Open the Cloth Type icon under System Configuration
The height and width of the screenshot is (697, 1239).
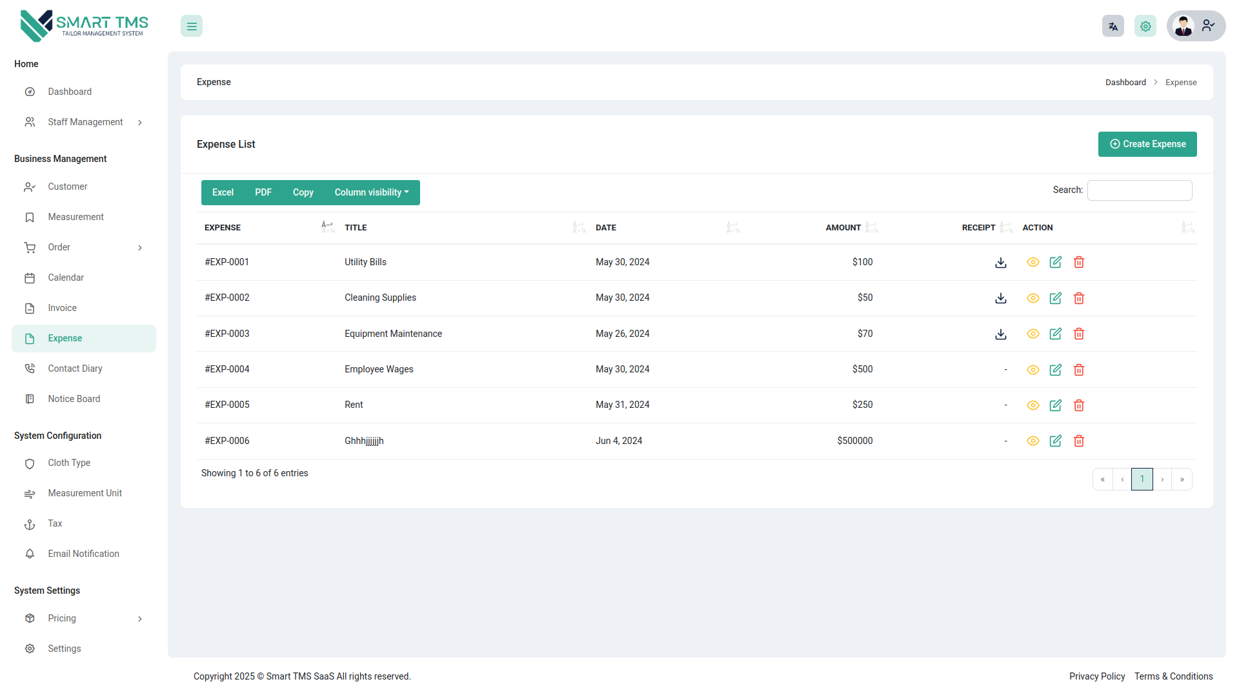pyautogui.click(x=30, y=463)
